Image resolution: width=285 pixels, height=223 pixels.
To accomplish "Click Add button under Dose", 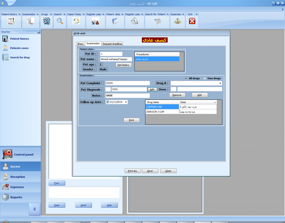I will click(200, 95).
